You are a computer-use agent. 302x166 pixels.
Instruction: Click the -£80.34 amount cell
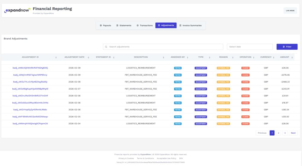(x=285, y=110)
